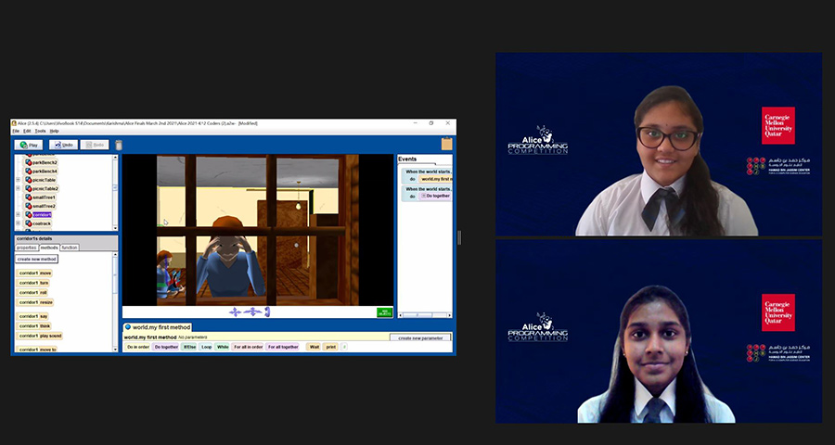Screen dimensions: 835x445
Task: Select the corridor1 object in tree
Action: tap(42, 215)
